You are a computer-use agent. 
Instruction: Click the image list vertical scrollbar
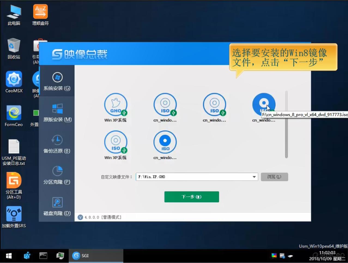point(286,125)
